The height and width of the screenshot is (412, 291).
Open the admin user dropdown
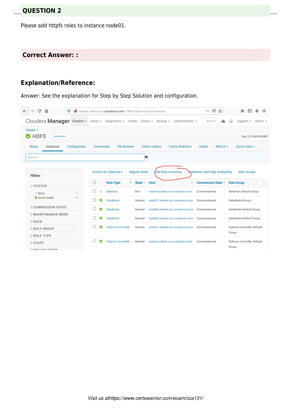(x=261, y=121)
